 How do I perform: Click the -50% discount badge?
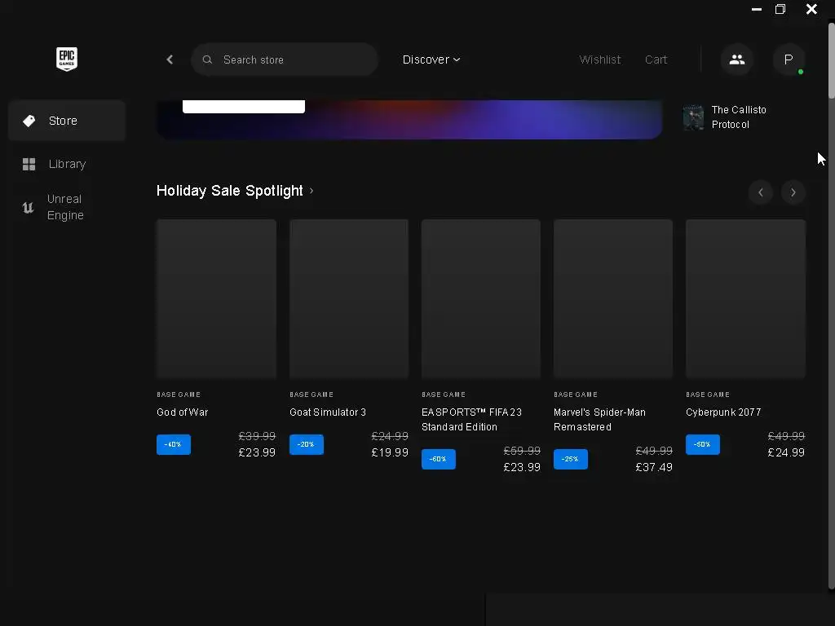[702, 444]
